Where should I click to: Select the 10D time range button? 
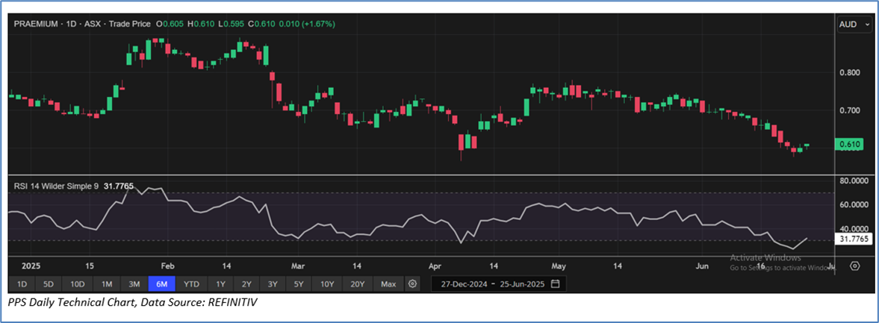click(76, 283)
